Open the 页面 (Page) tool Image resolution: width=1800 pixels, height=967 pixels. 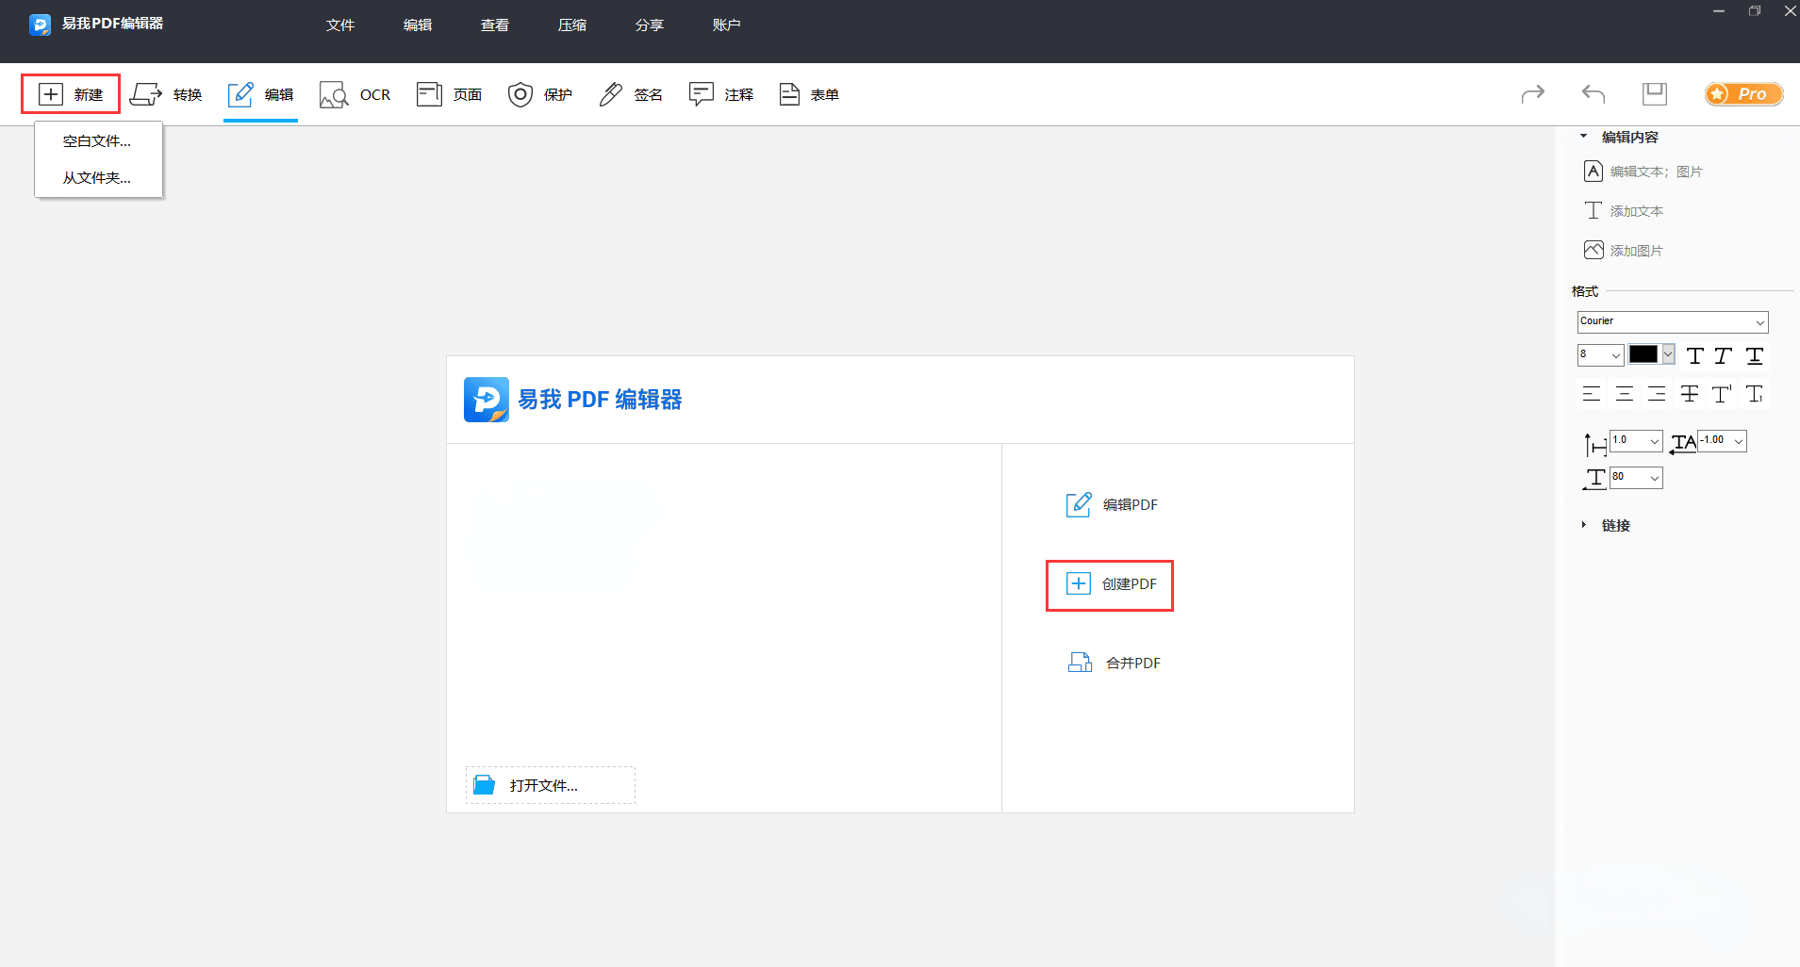point(449,94)
